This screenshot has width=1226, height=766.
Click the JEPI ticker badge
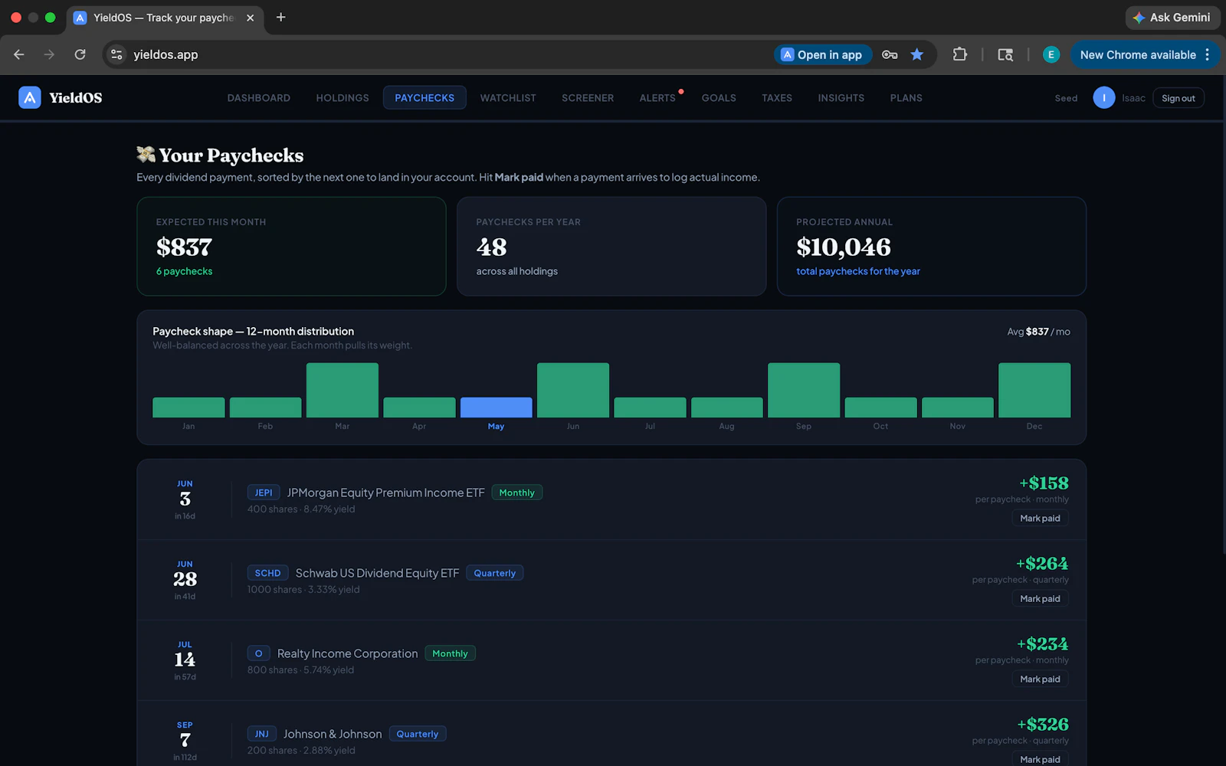pyautogui.click(x=264, y=493)
